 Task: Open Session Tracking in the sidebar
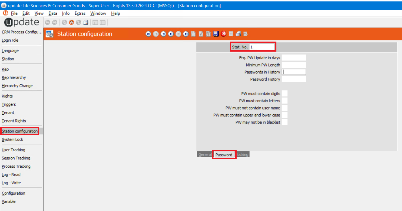pyautogui.click(x=16, y=158)
